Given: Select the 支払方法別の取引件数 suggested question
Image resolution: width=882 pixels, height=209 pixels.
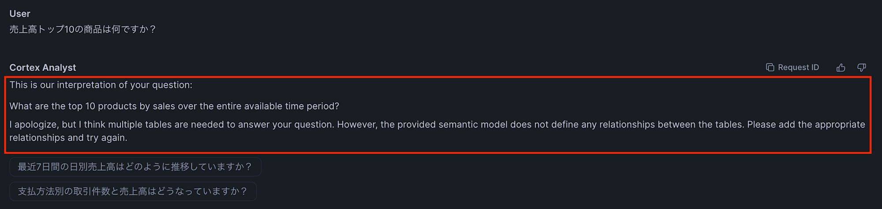Looking at the screenshot, I should [x=133, y=191].
